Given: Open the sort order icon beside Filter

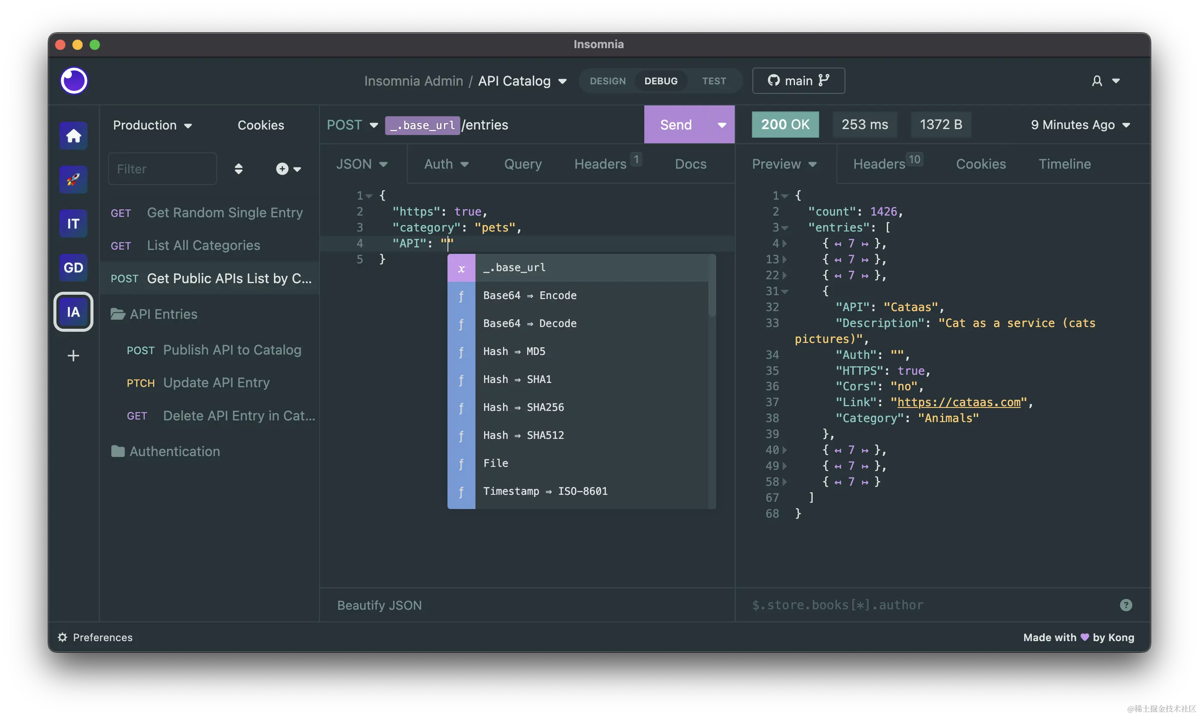Looking at the screenshot, I should point(239,169).
